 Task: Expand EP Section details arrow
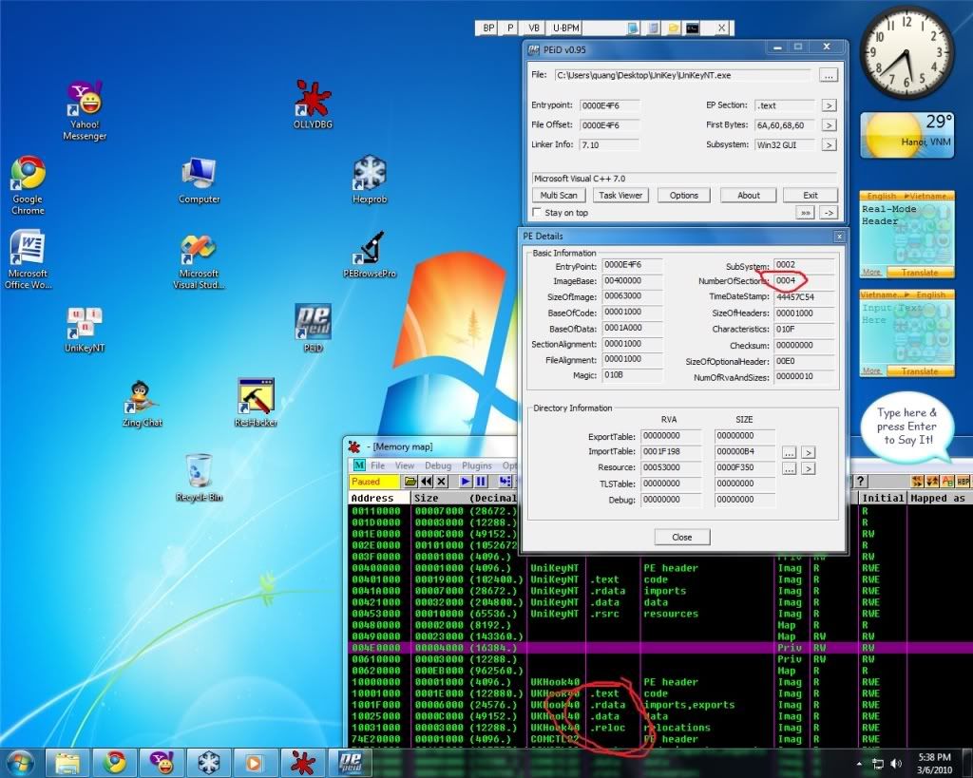[829, 105]
